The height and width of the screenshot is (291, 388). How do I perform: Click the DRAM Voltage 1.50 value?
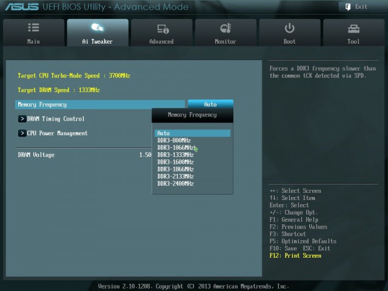(145, 155)
